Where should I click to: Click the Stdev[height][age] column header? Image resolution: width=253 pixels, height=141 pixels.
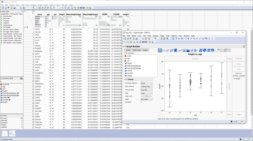coord(73,14)
